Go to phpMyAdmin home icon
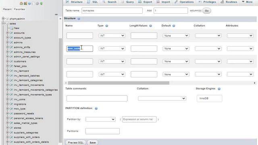Screen dimensions: 258x145 coord(21,3)
